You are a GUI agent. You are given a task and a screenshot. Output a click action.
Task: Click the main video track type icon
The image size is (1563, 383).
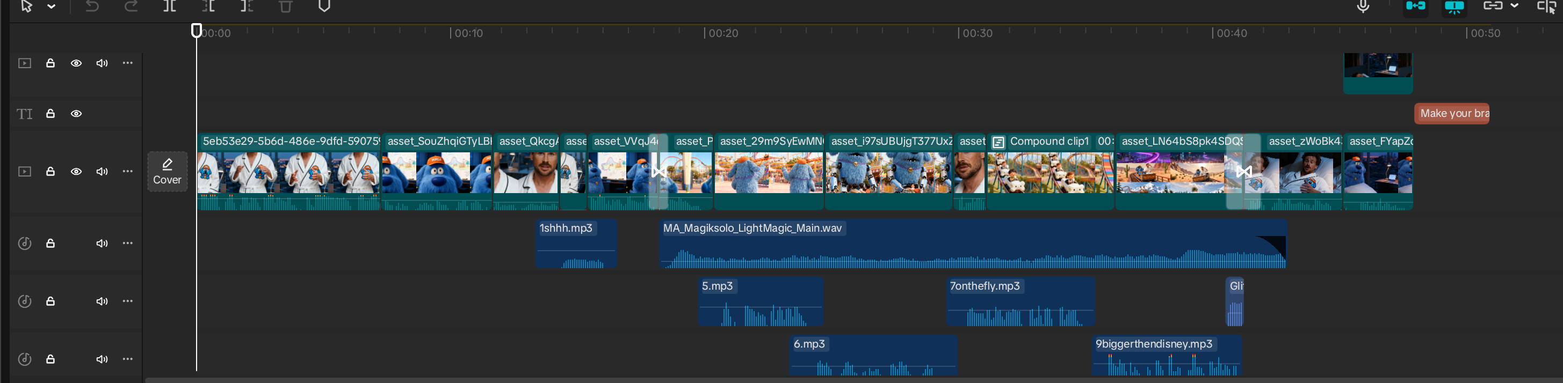click(x=24, y=172)
